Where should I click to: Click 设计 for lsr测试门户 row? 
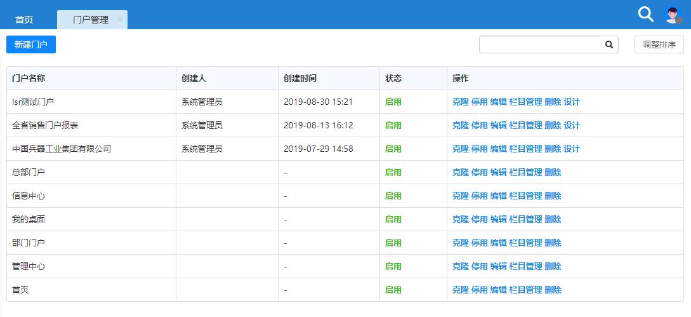(572, 102)
